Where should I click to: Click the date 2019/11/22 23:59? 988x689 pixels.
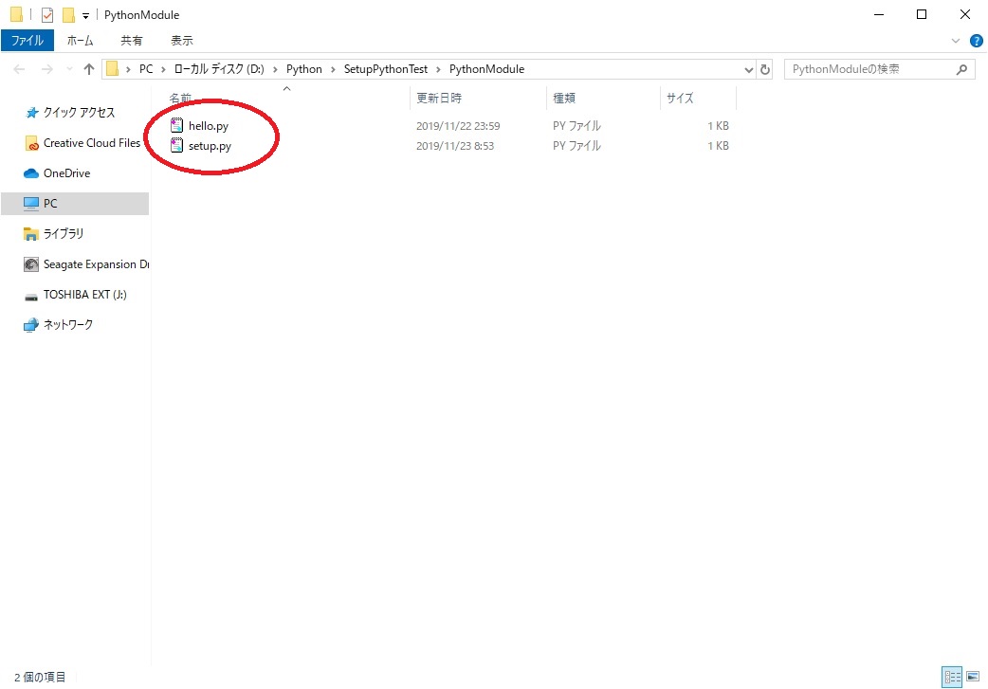click(x=458, y=126)
